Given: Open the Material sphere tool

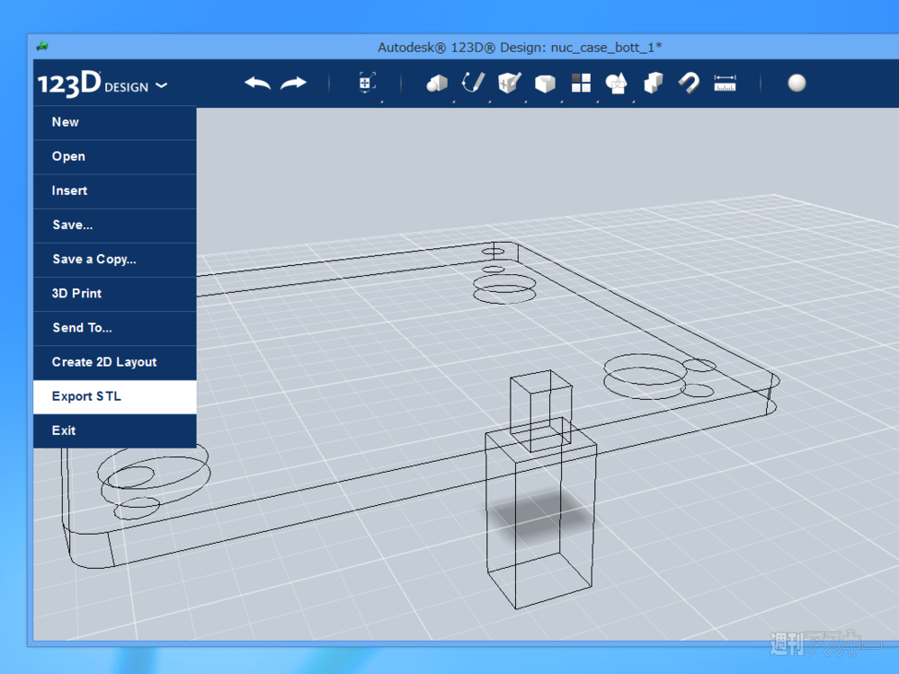Looking at the screenshot, I should click(x=797, y=84).
